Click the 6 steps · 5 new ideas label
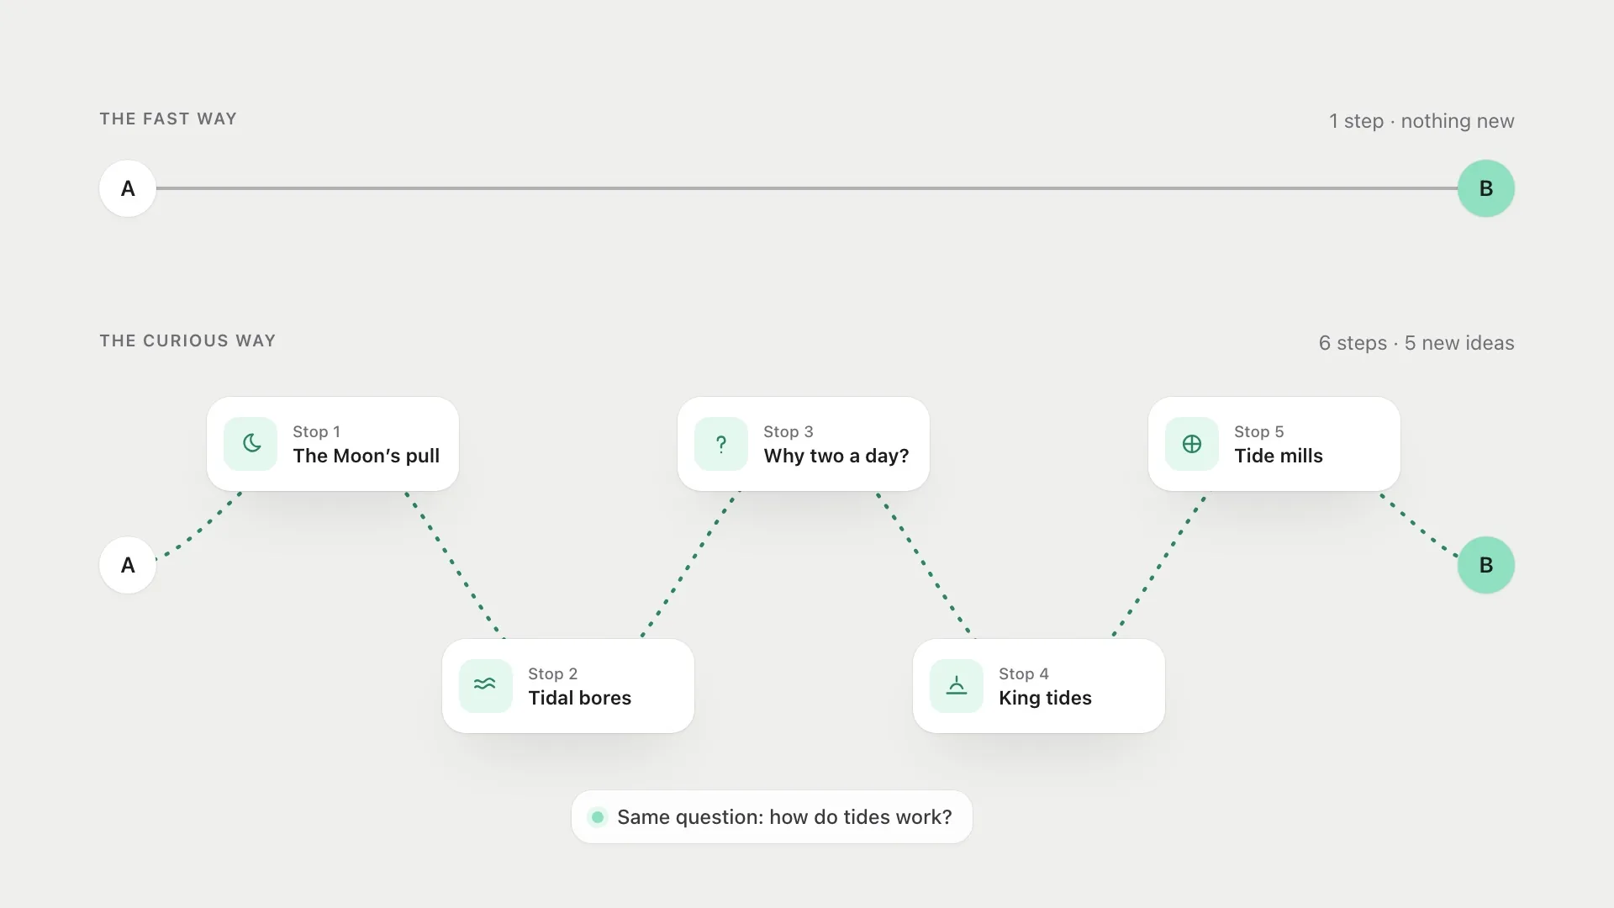This screenshot has width=1614, height=908. (1416, 343)
